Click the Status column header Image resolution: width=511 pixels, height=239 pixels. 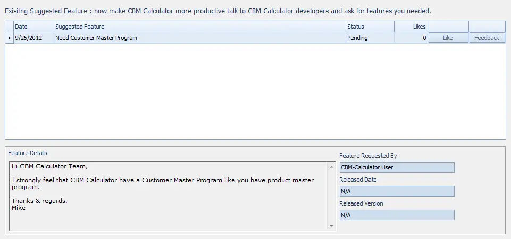click(x=370, y=27)
